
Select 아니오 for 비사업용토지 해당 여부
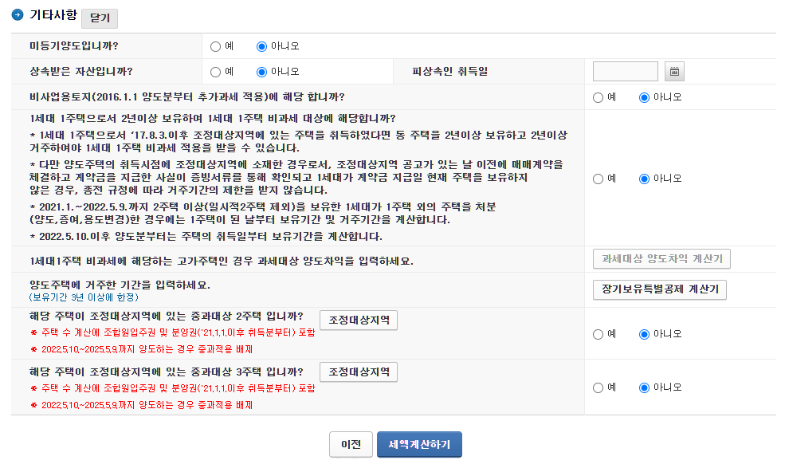click(x=646, y=97)
